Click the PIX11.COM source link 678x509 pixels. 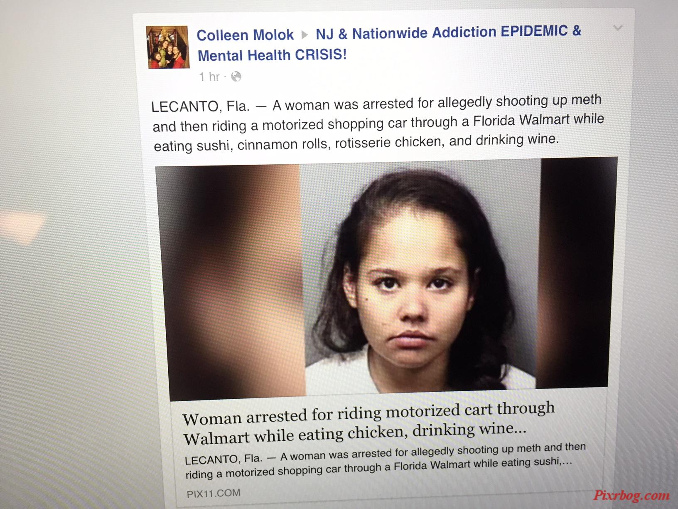[214, 494]
